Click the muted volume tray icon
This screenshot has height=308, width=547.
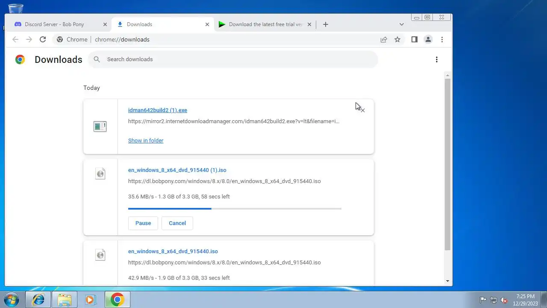click(504, 300)
